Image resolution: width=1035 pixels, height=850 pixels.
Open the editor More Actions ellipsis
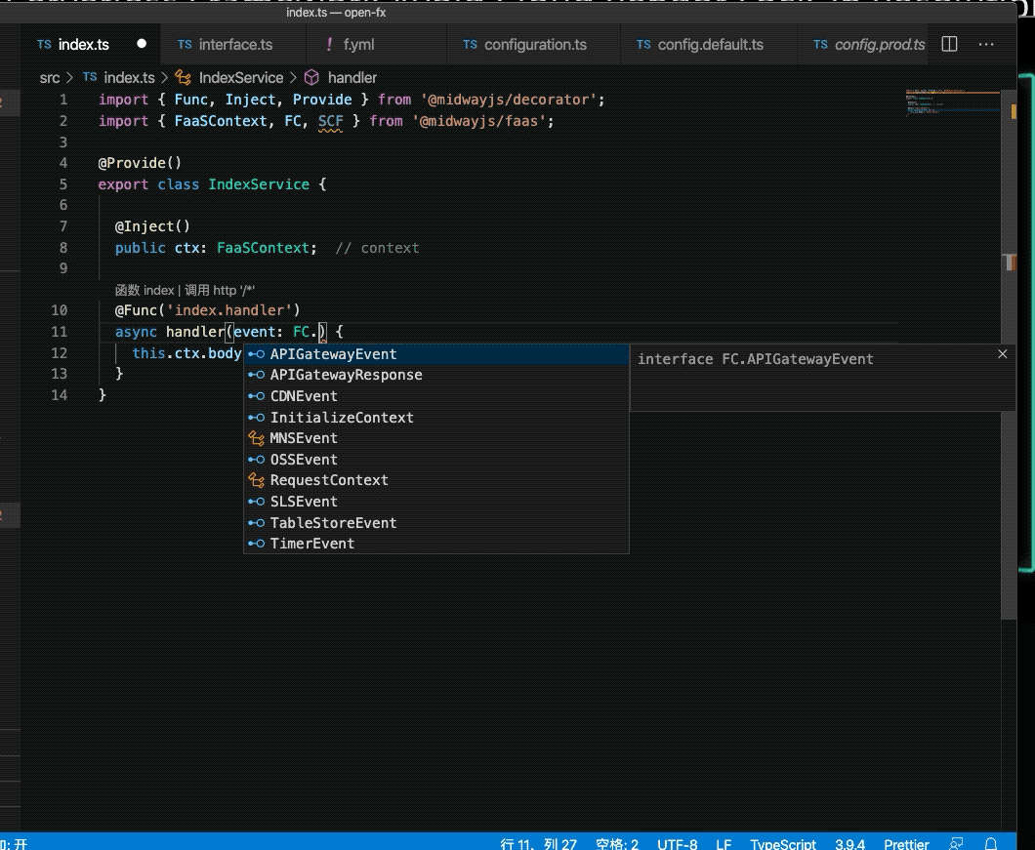click(986, 44)
